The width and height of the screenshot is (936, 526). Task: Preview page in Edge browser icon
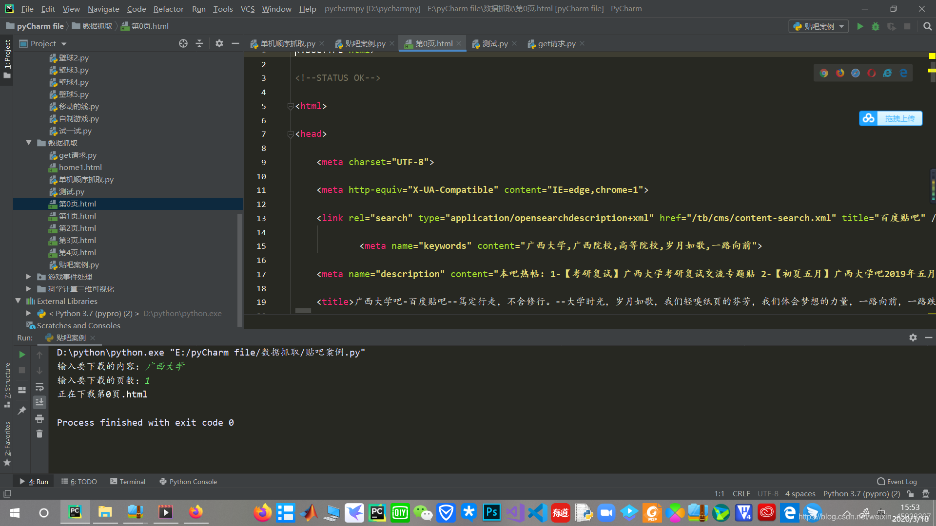pyautogui.click(x=903, y=73)
